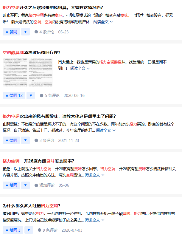Click the comment bubble icon beside 4 条评论

tap(36, 32)
